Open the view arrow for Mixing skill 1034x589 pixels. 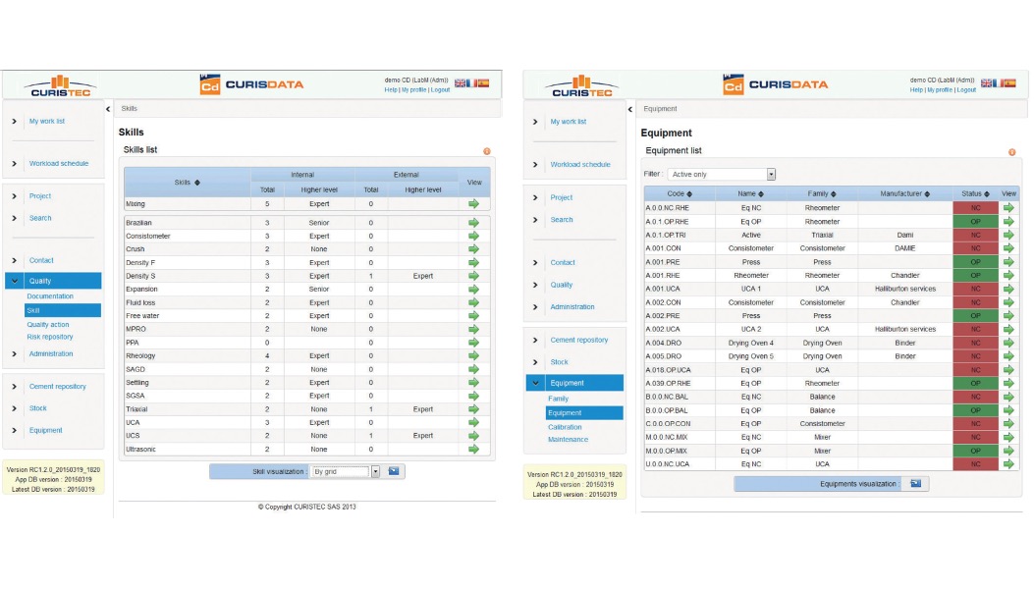click(x=473, y=203)
